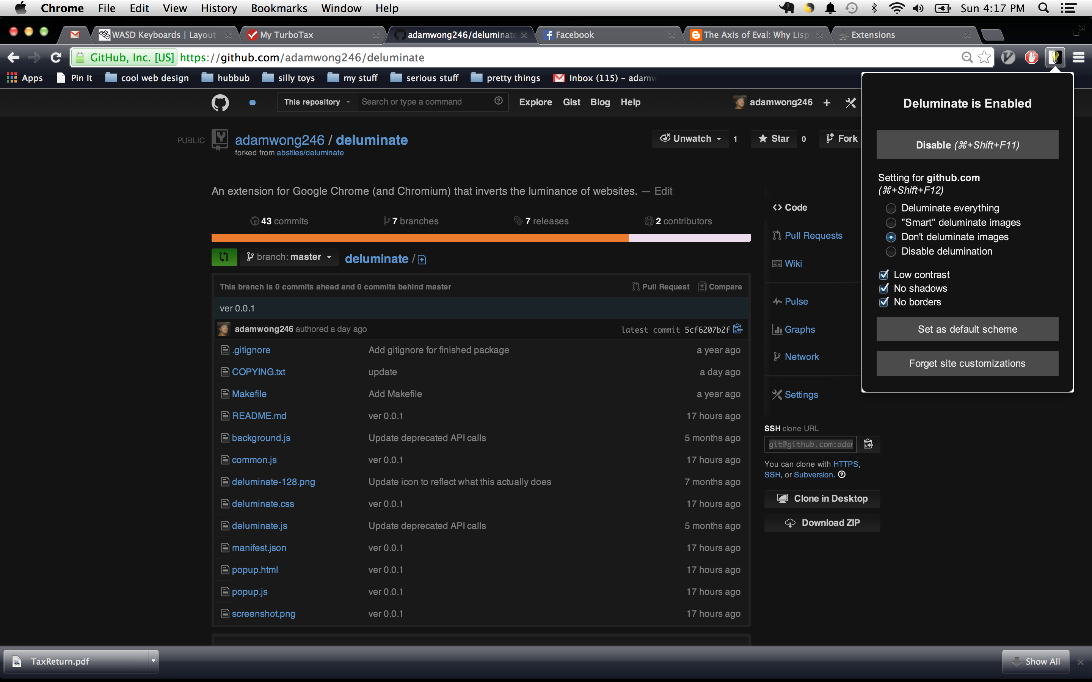1092x682 pixels.
Task: Expand the branch: master dropdown
Action: [289, 257]
